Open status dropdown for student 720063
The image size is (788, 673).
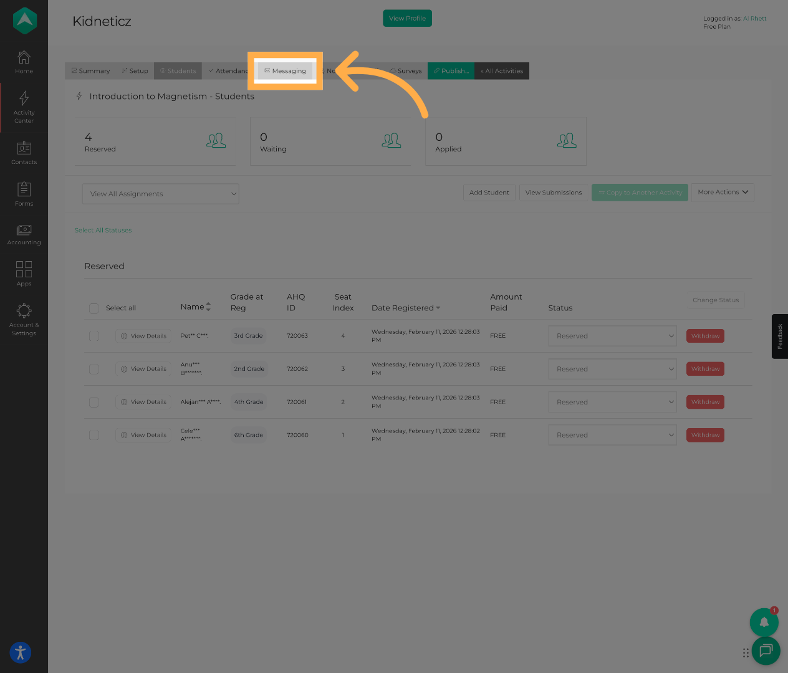pos(612,336)
